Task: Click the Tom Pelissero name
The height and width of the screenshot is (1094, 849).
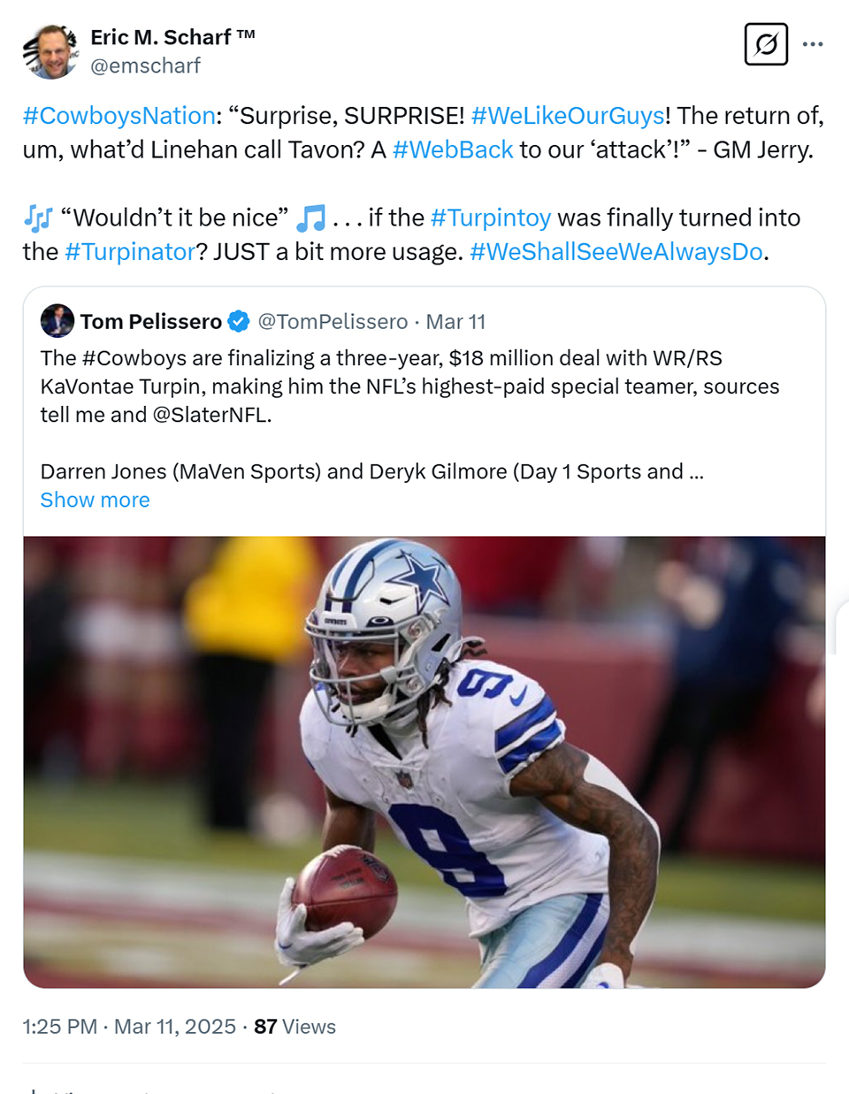Action: [151, 321]
